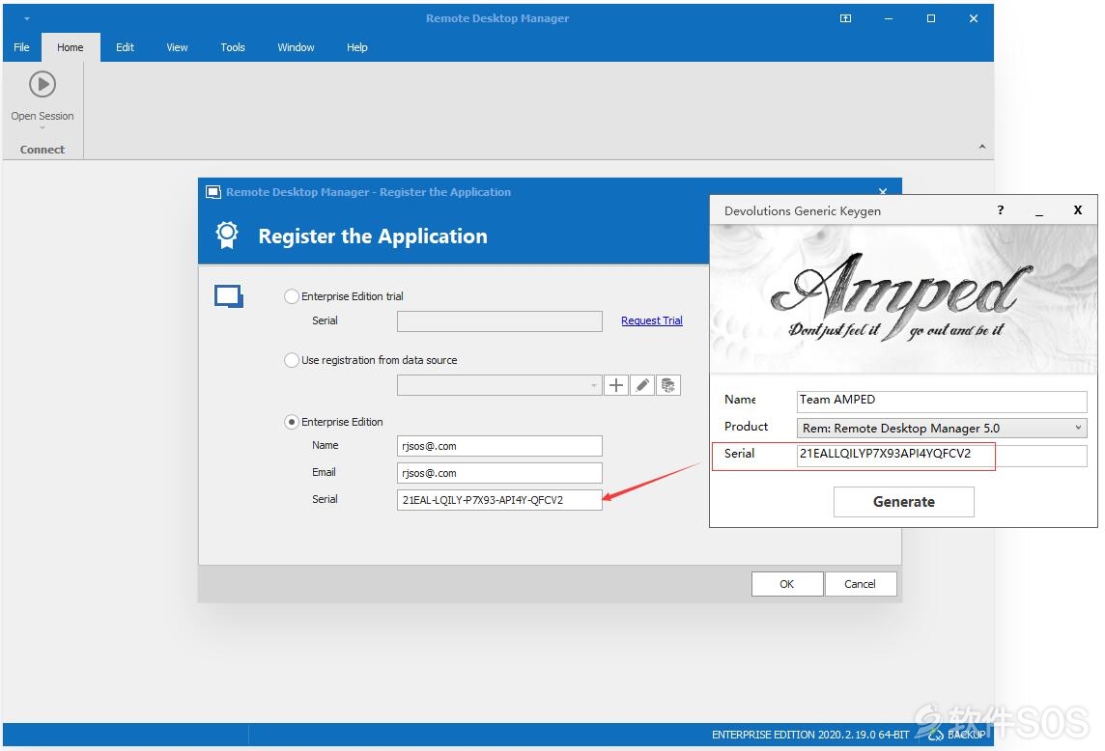Select Use registration from data source option
The image size is (1105, 751).
(291, 360)
